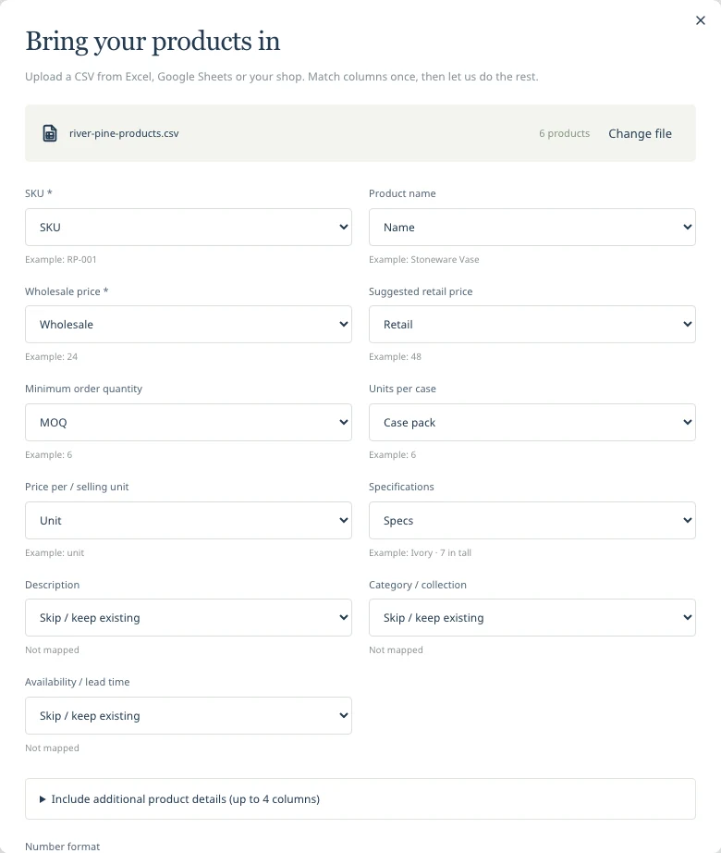Close the product import dialog

point(701,20)
